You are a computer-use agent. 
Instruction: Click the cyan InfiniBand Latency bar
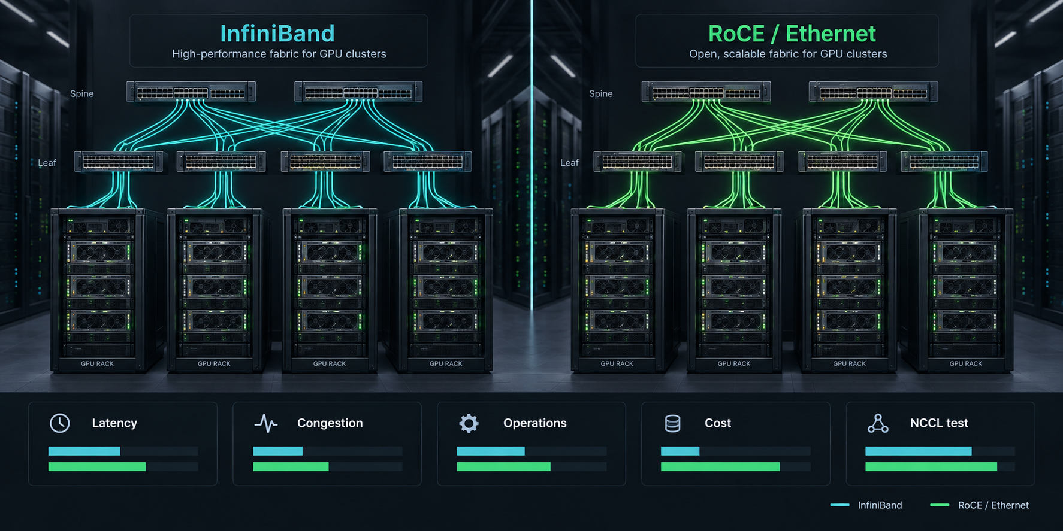(x=84, y=451)
